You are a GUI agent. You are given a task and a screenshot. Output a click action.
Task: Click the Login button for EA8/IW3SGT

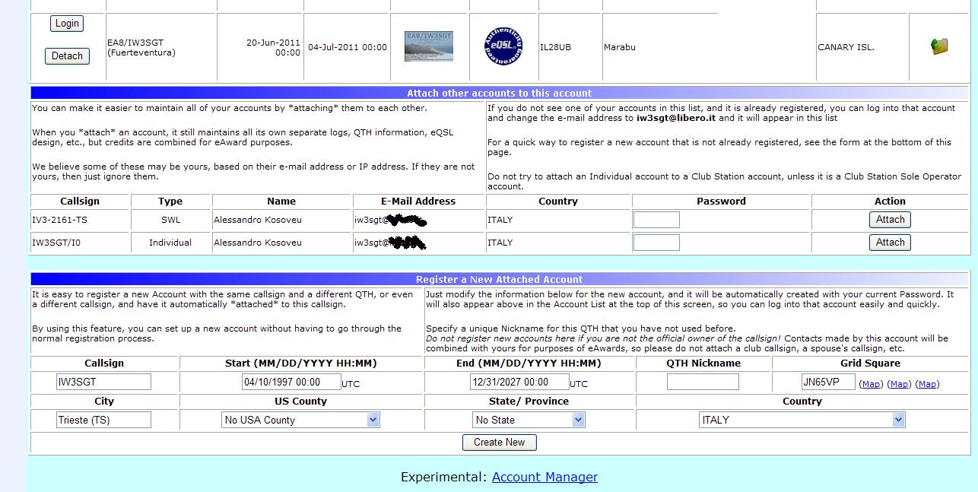(x=67, y=24)
